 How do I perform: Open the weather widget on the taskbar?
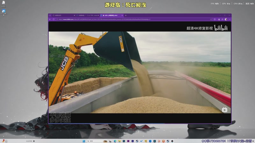coord(5,141)
